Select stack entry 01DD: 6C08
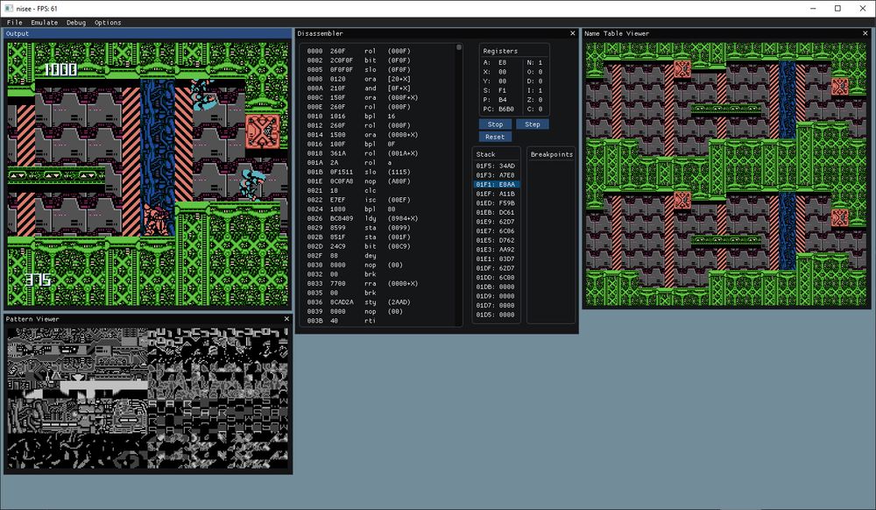The image size is (876, 510). [496, 278]
